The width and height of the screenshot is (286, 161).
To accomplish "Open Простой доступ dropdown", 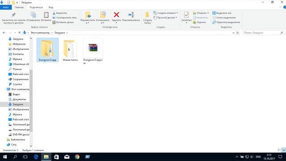I will tap(165, 18).
